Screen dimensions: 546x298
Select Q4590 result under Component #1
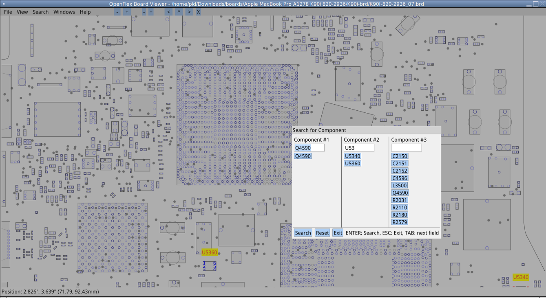tap(303, 156)
